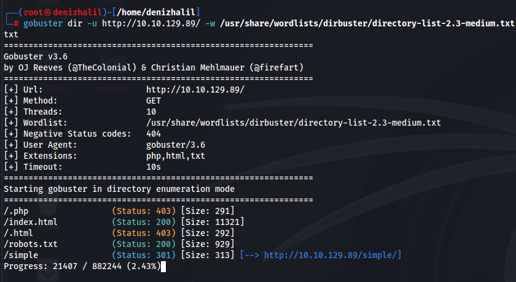
Task: Open the http://10.10.129.89/simple/ redirect link
Action: [332, 255]
